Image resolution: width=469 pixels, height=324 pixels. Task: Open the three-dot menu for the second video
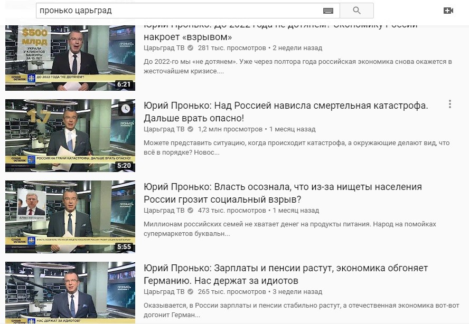click(450, 104)
